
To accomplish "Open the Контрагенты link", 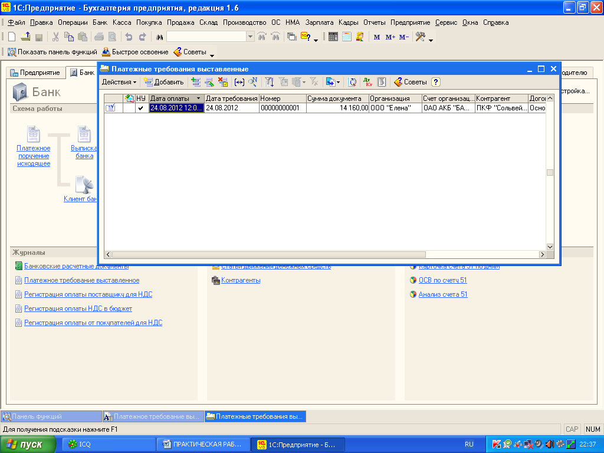I will [241, 280].
